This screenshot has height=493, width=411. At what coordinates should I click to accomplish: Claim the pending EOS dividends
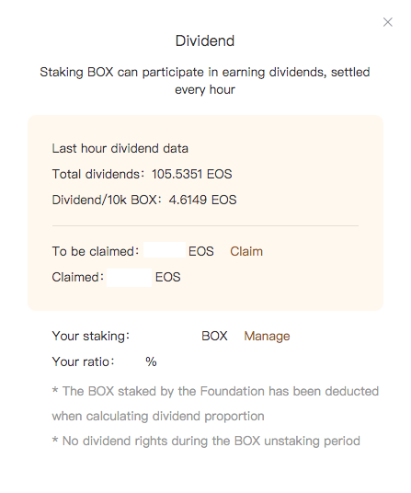(x=246, y=251)
